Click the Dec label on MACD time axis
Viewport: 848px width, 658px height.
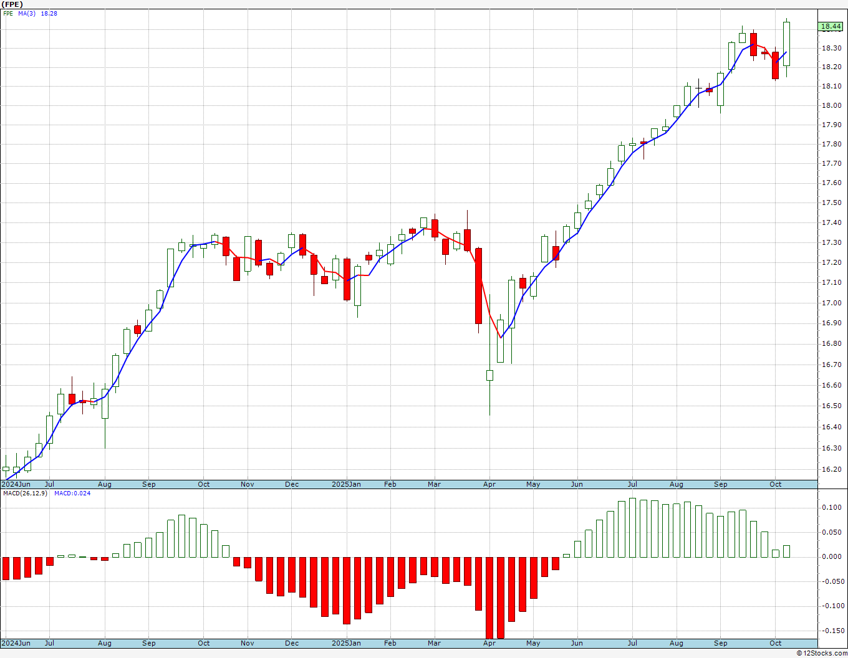pyautogui.click(x=292, y=643)
